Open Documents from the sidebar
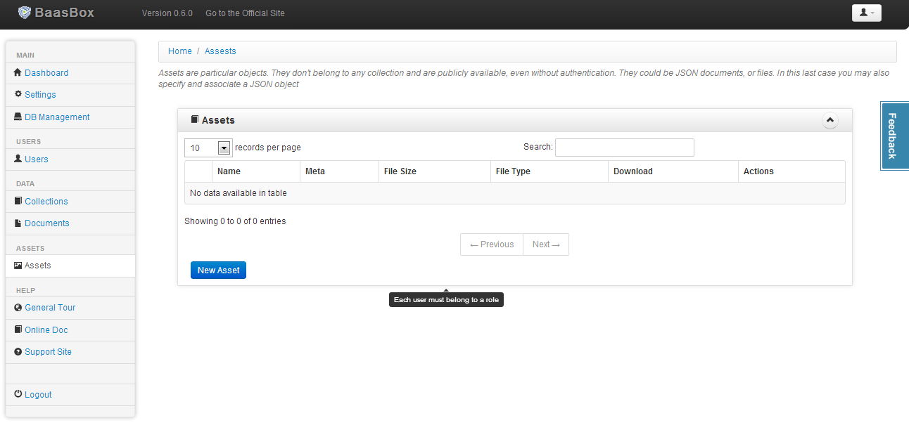Image resolution: width=909 pixels, height=444 pixels. coord(47,223)
